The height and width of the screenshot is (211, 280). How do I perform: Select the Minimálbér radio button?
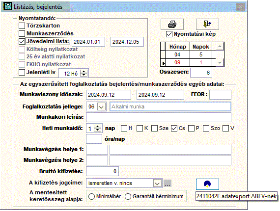coord(91,196)
